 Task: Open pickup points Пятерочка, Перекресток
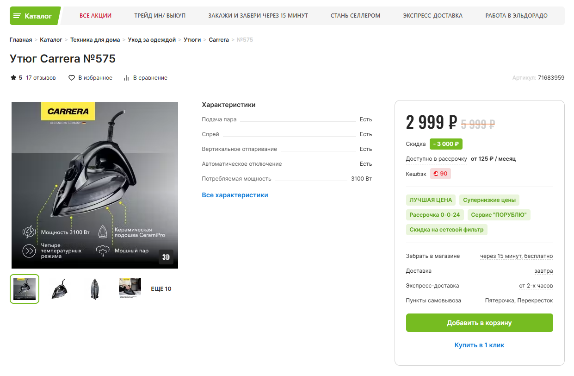pyautogui.click(x=518, y=301)
